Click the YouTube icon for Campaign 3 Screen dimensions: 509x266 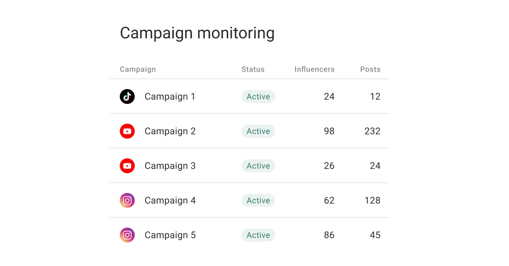pyautogui.click(x=127, y=166)
